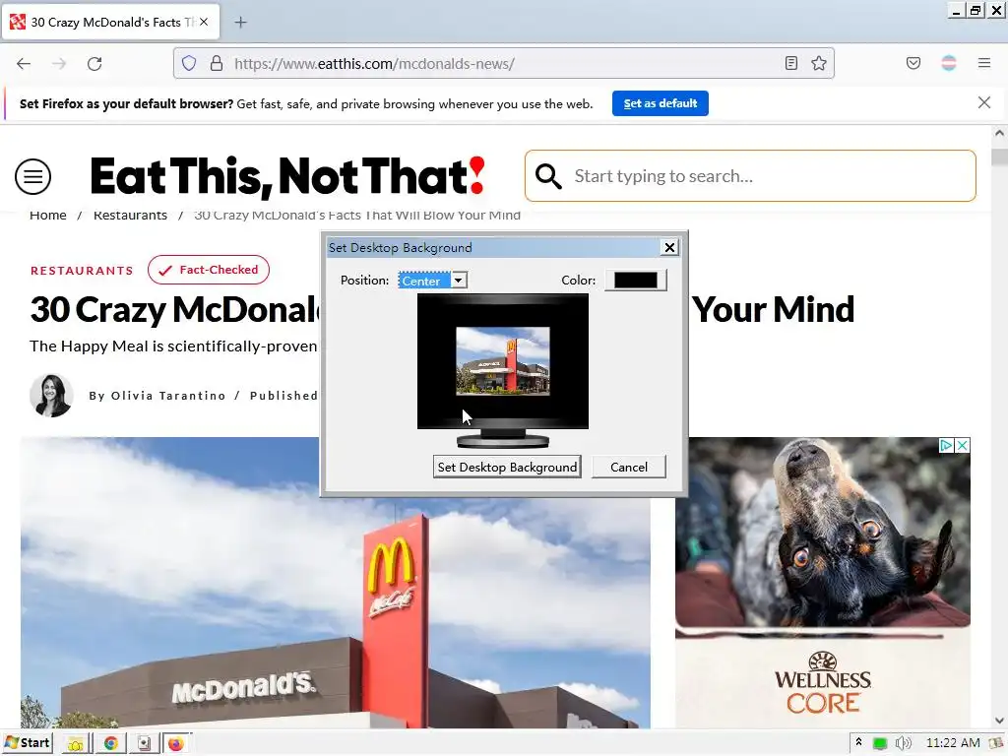Dismiss the default browser notification bar
The image size is (1008, 756).
[x=983, y=102]
